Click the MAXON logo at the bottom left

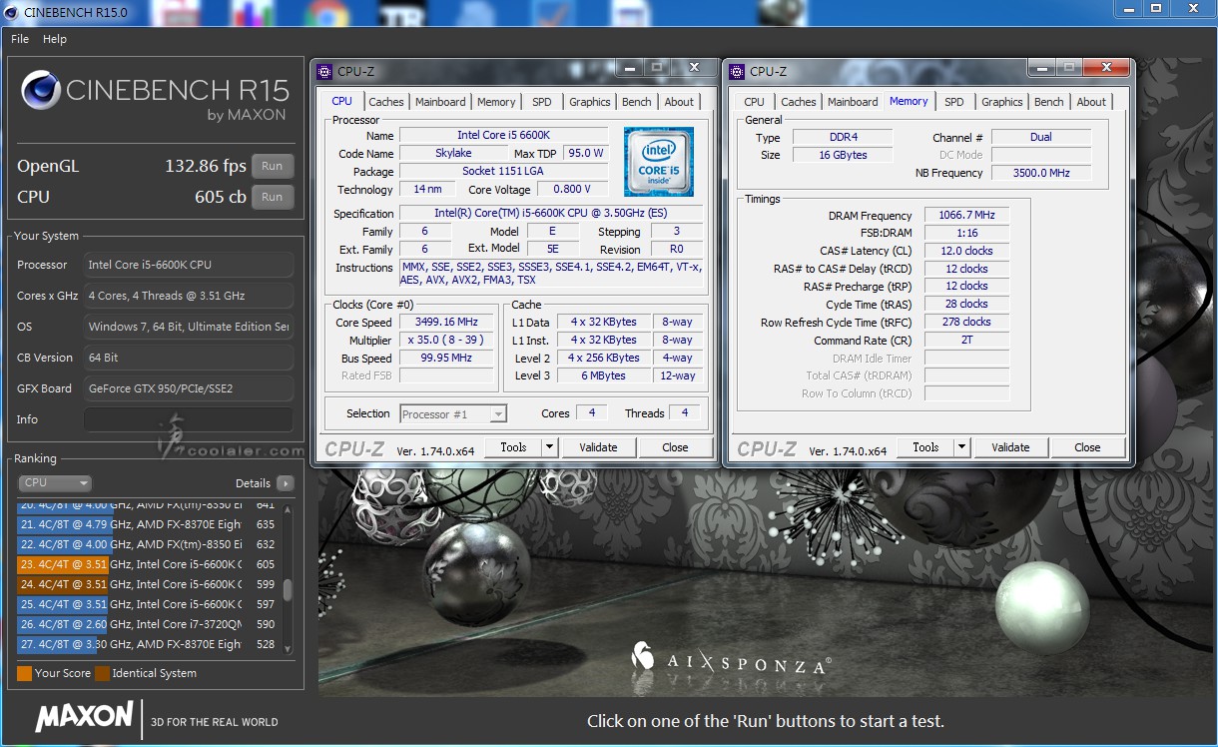pos(84,716)
